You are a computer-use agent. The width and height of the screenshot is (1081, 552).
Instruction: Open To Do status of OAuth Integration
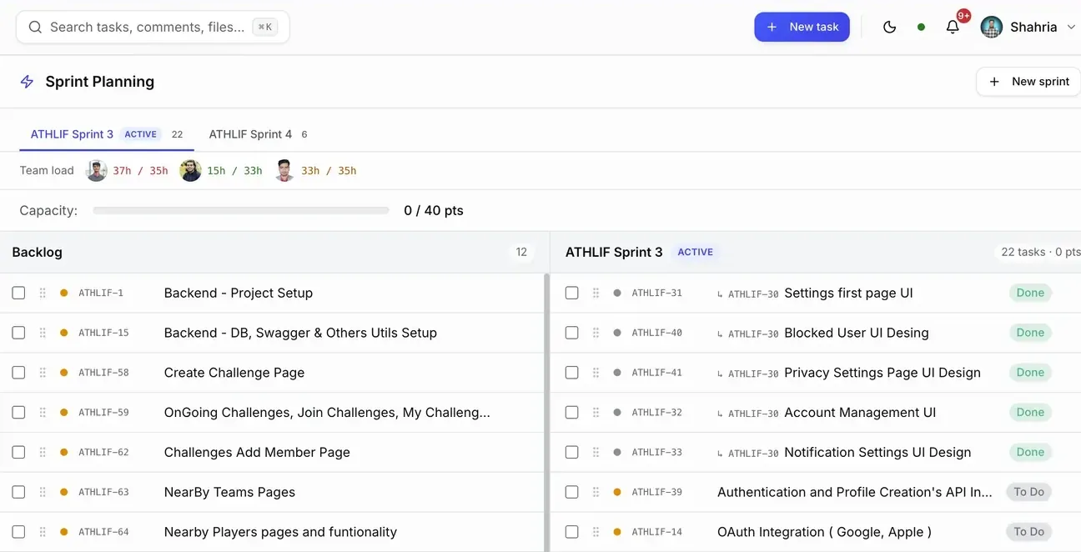point(1028,532)
